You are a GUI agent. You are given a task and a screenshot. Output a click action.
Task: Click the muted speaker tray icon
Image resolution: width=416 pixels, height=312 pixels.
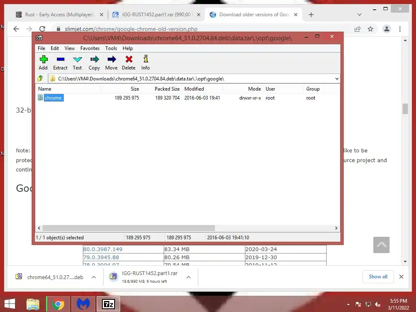[378, 304]
